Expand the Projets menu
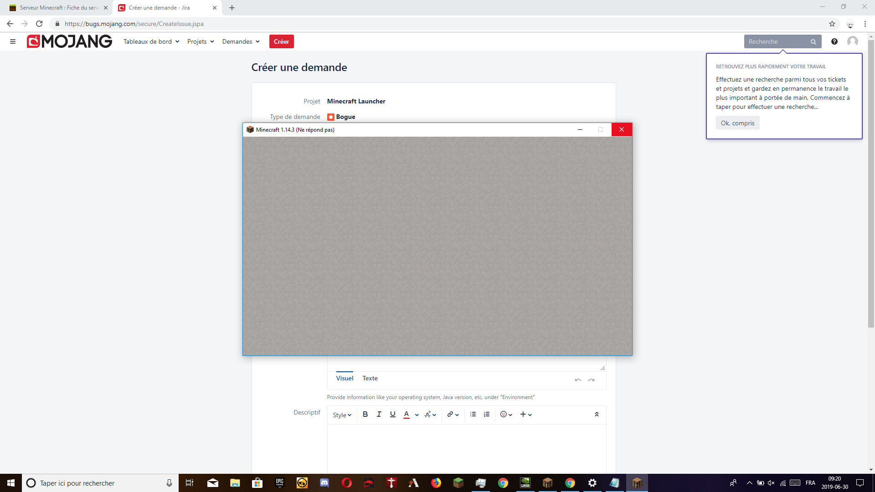Viewport: 875px width, 492px height. pyautogui.click(x=201, y=41)
